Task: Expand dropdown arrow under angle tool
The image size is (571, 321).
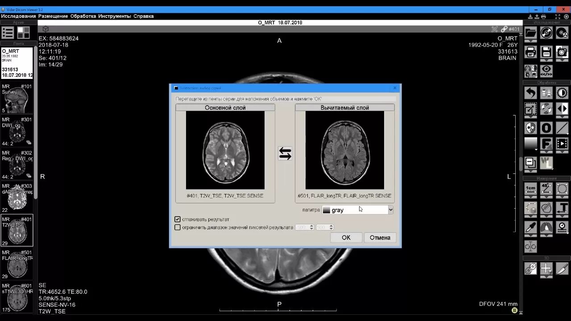Action: click(546, 198)
